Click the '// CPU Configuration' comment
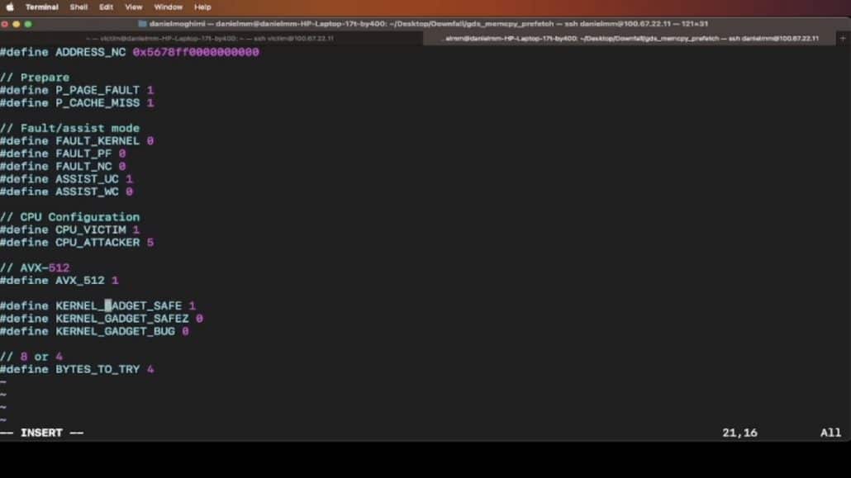This screenshot has width=851, height=478. coord(70,217)
